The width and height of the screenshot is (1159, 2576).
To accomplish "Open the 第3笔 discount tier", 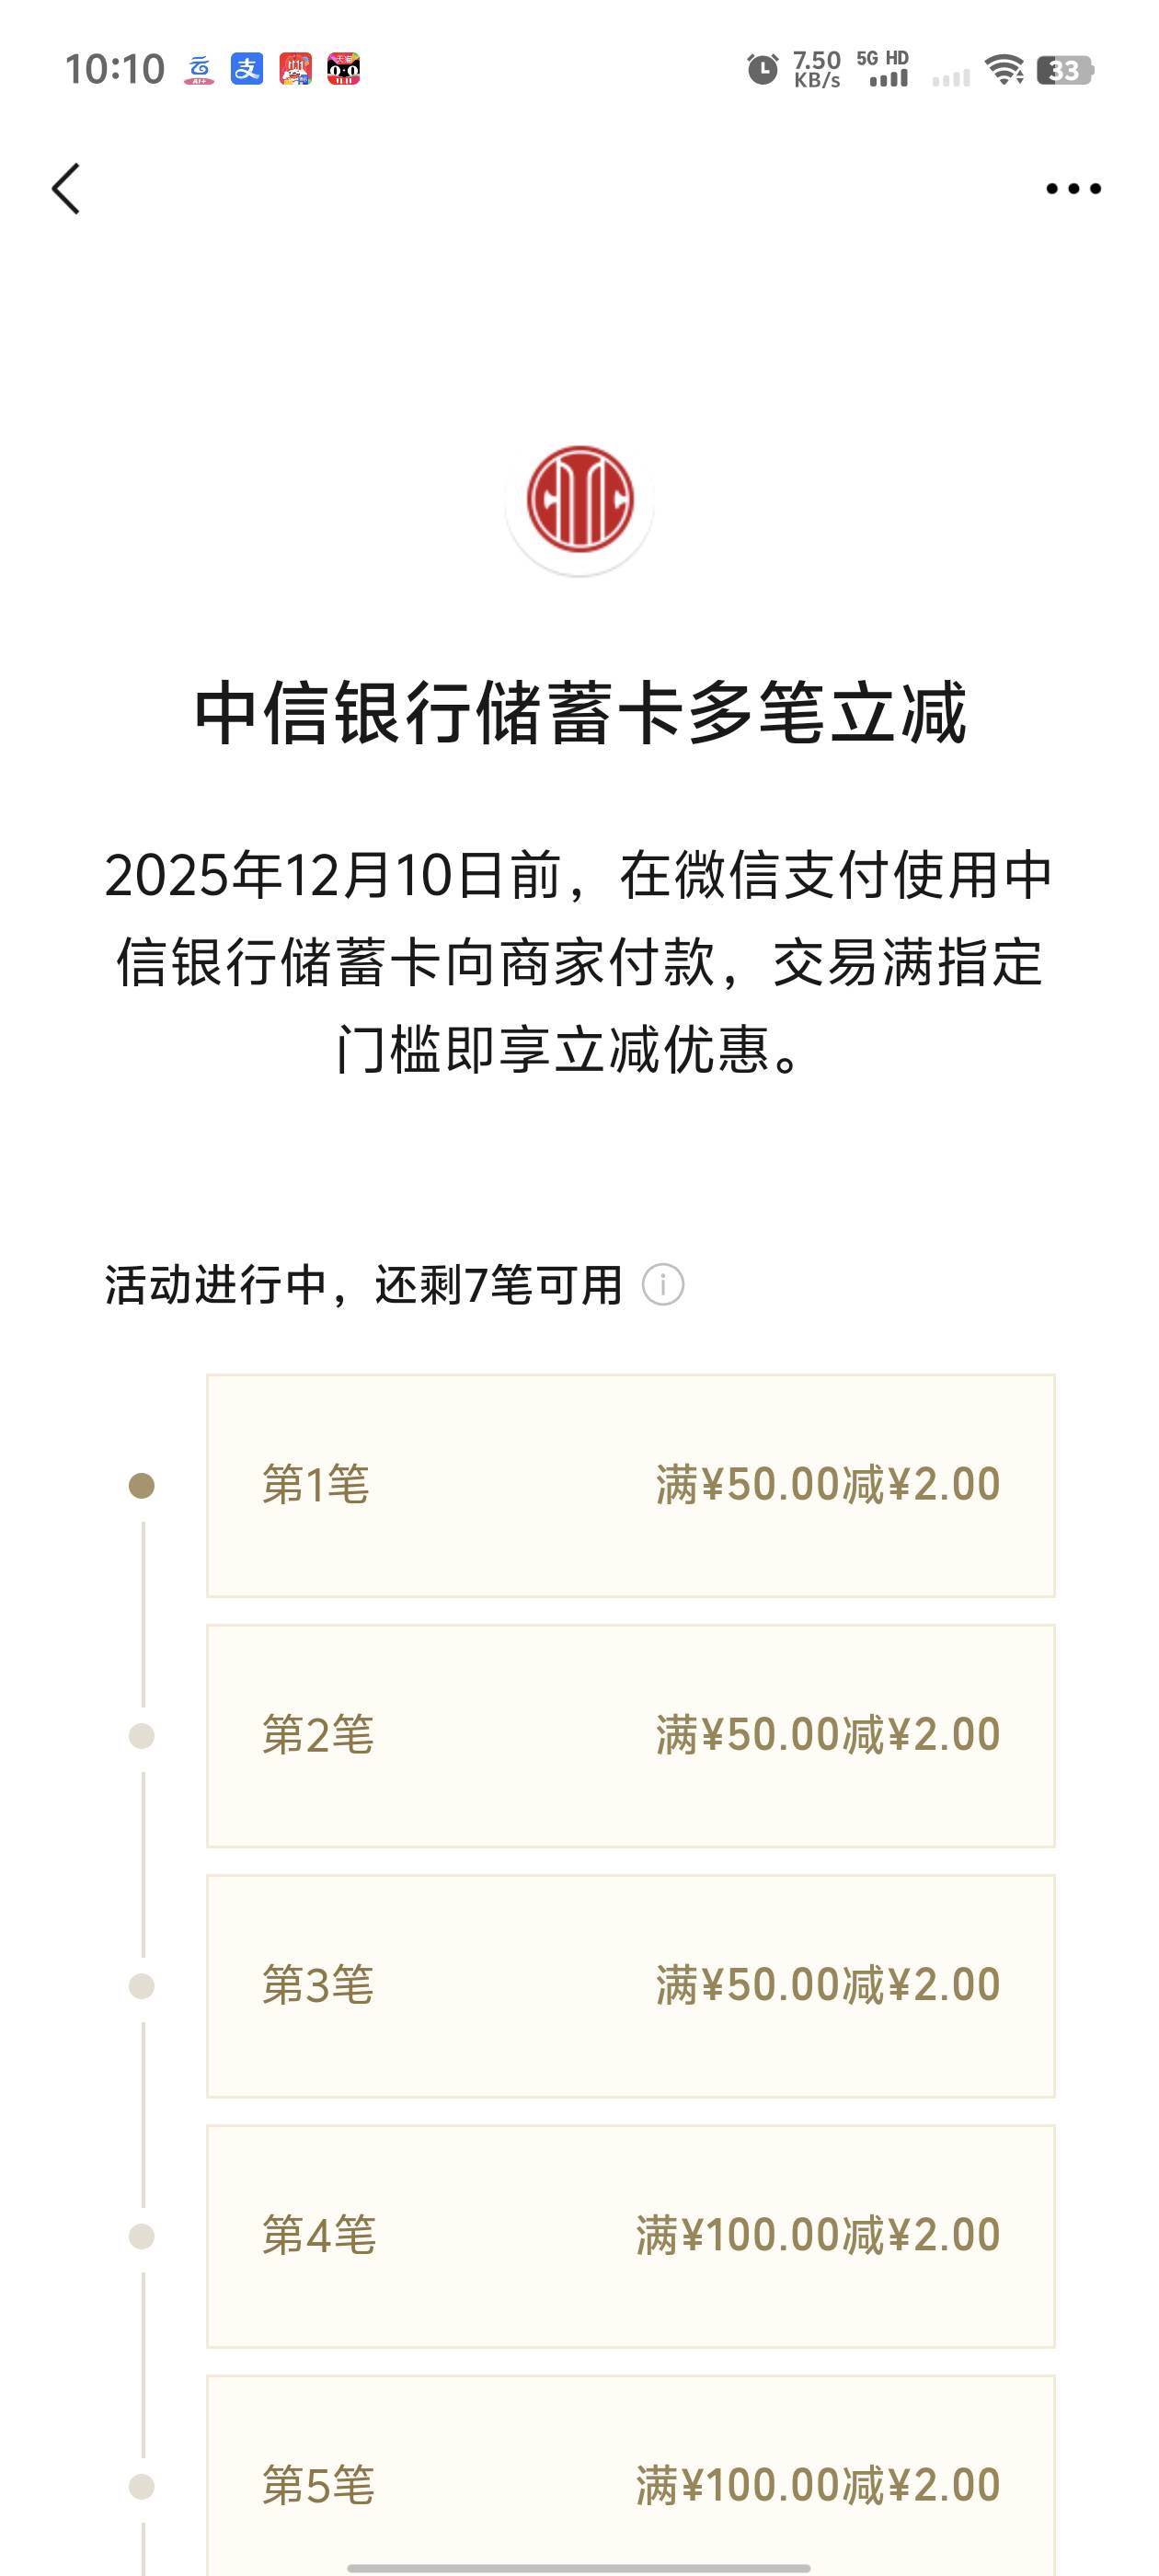I will click(630, 1985).
